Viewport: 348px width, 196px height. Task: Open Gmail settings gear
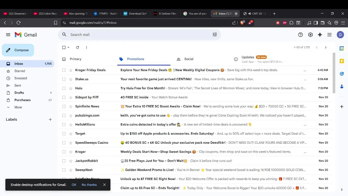click(310, 35)
